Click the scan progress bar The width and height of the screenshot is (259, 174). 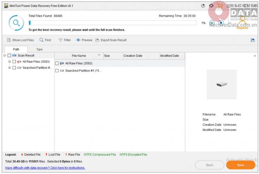tap(113, 23)
